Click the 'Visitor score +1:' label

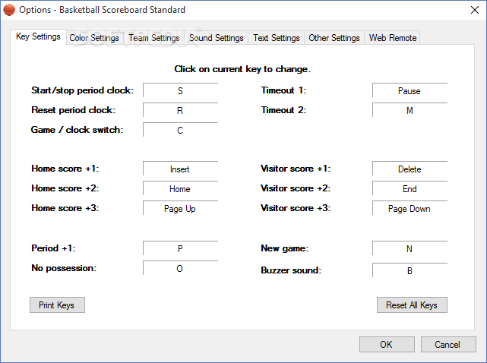click(x=296, y=169)
